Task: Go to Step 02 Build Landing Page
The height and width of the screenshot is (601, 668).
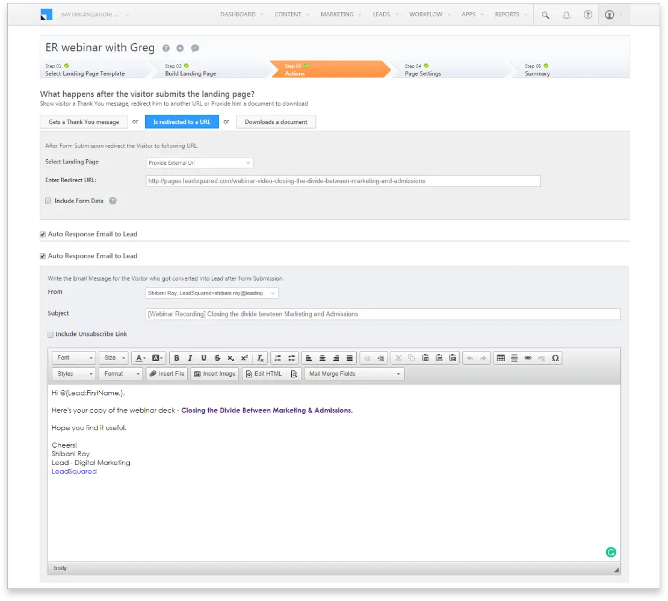Action: pyautogui.click(x=212, y=70)
